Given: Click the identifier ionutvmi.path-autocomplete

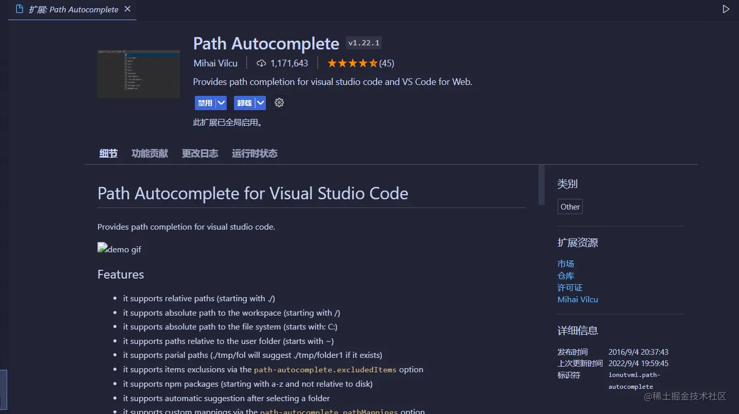Looking at the screenshot, I should pyautogui.click(x=634, y=381).
